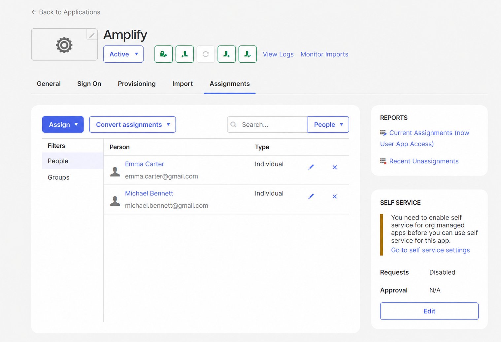Click the grayed-out sync arrows icon
501x342 pixels.
[x=206, y=54]
